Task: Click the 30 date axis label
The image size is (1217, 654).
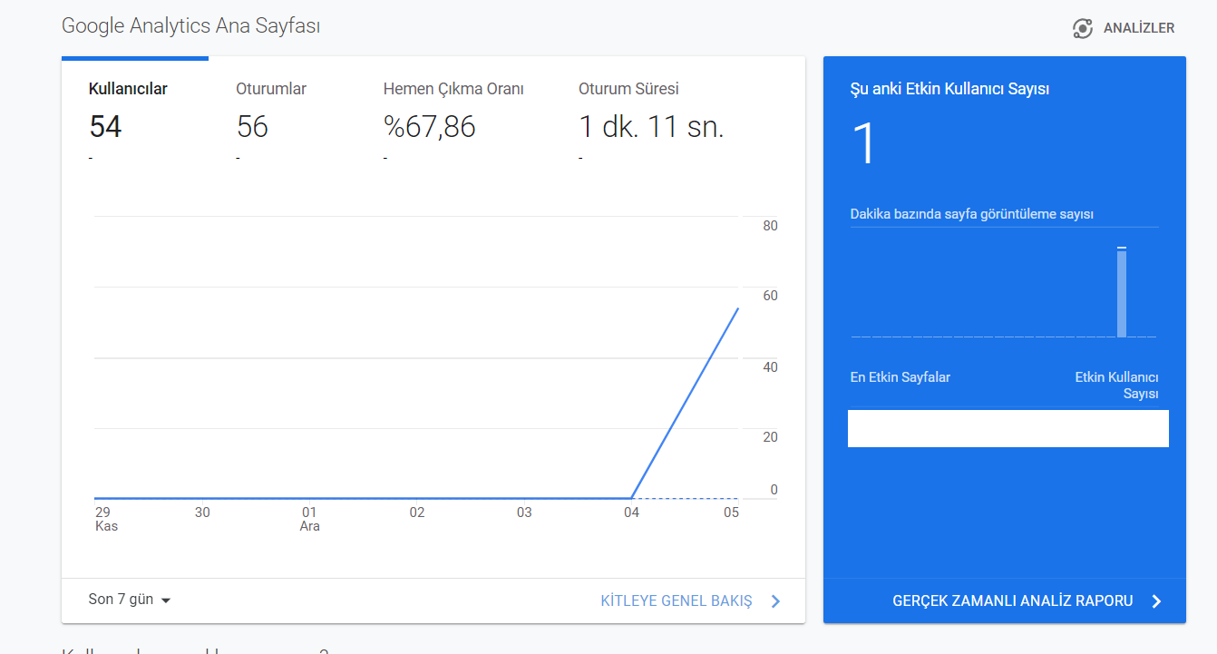Action: pos(202,512)
